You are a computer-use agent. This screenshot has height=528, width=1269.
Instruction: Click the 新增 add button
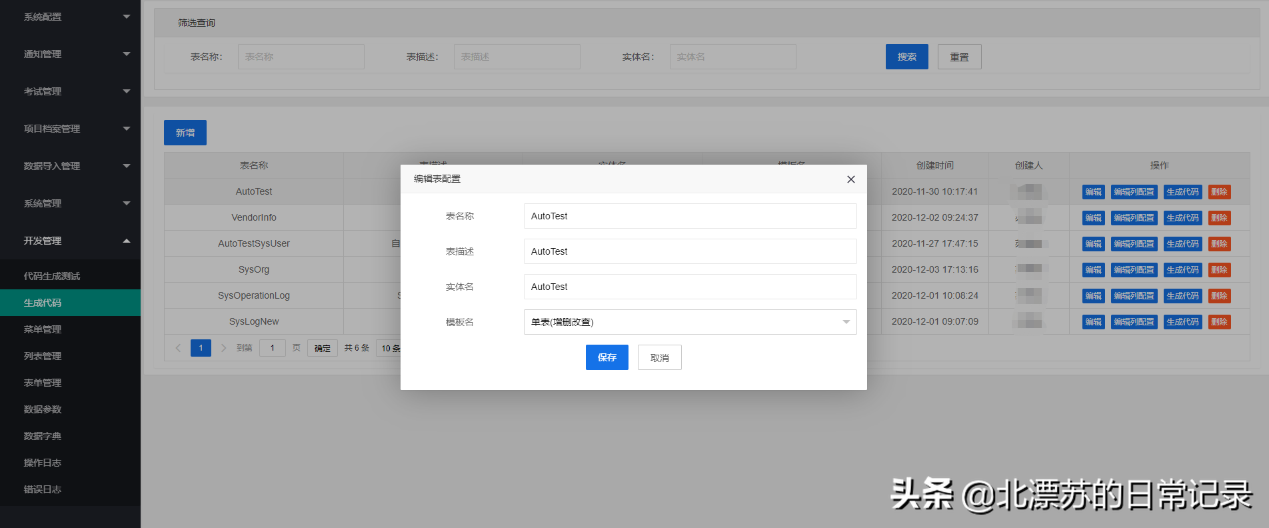tap(185, 133)
